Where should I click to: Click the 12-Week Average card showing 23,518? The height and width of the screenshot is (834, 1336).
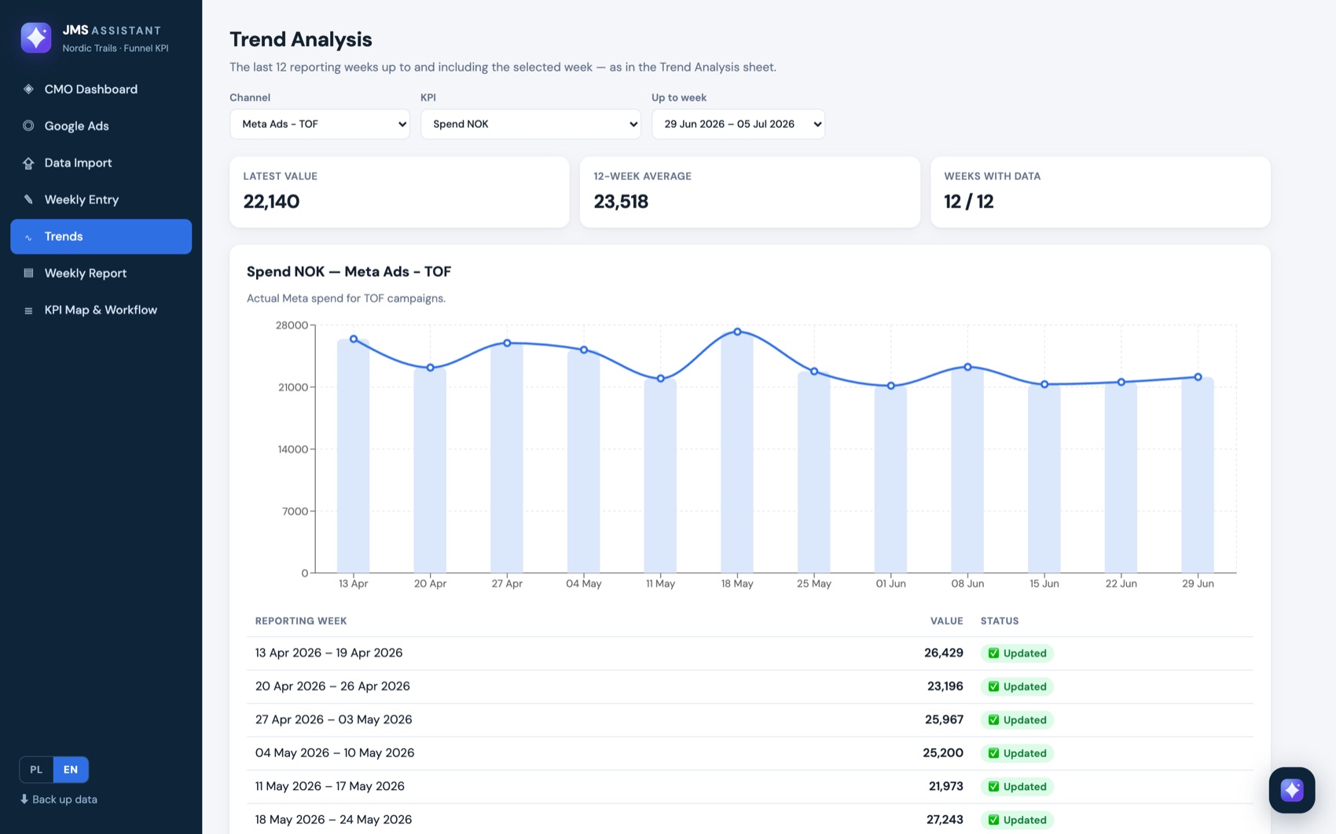click(750, 192)
